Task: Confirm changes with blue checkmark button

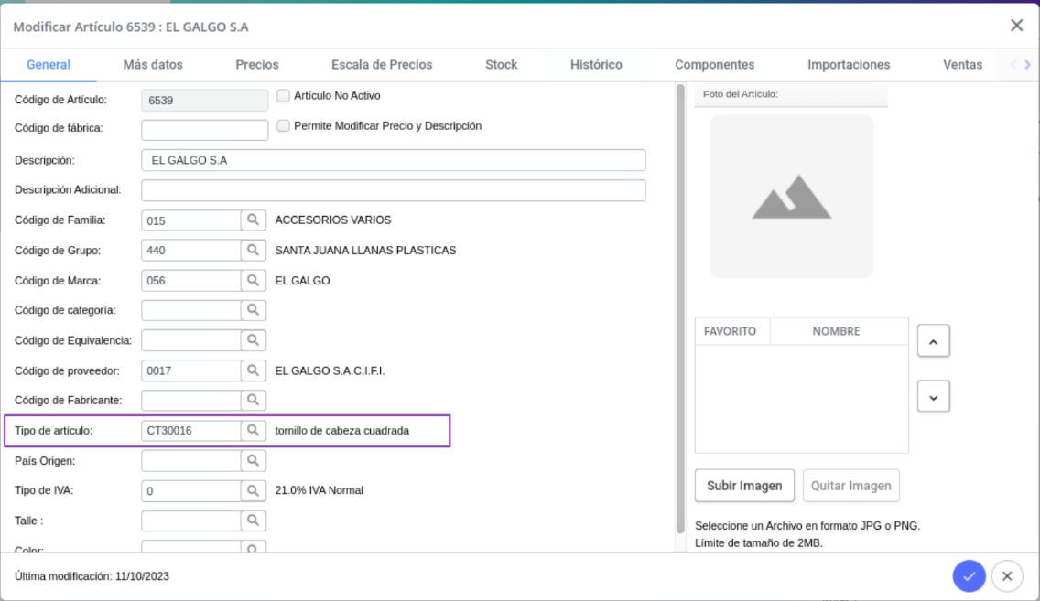Action: coord(969,575)
